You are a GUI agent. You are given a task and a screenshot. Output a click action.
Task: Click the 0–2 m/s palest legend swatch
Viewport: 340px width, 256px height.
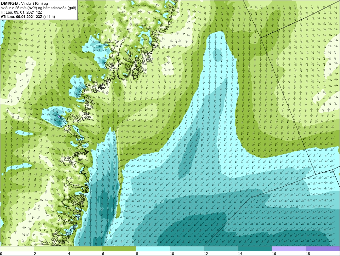pyautogui.click(x=17, y=249)
